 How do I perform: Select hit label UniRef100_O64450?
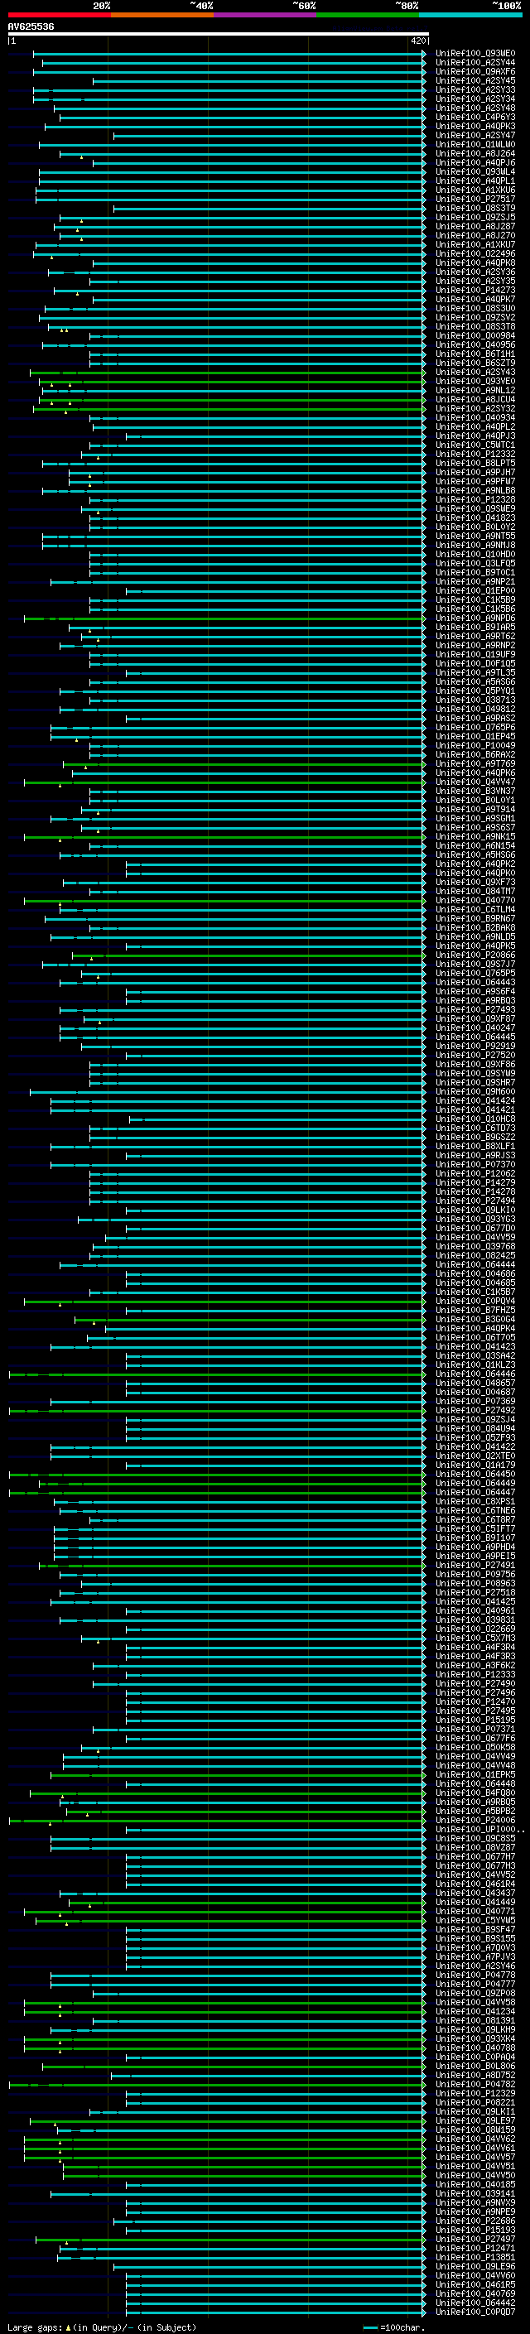(x=475, y=1474)
